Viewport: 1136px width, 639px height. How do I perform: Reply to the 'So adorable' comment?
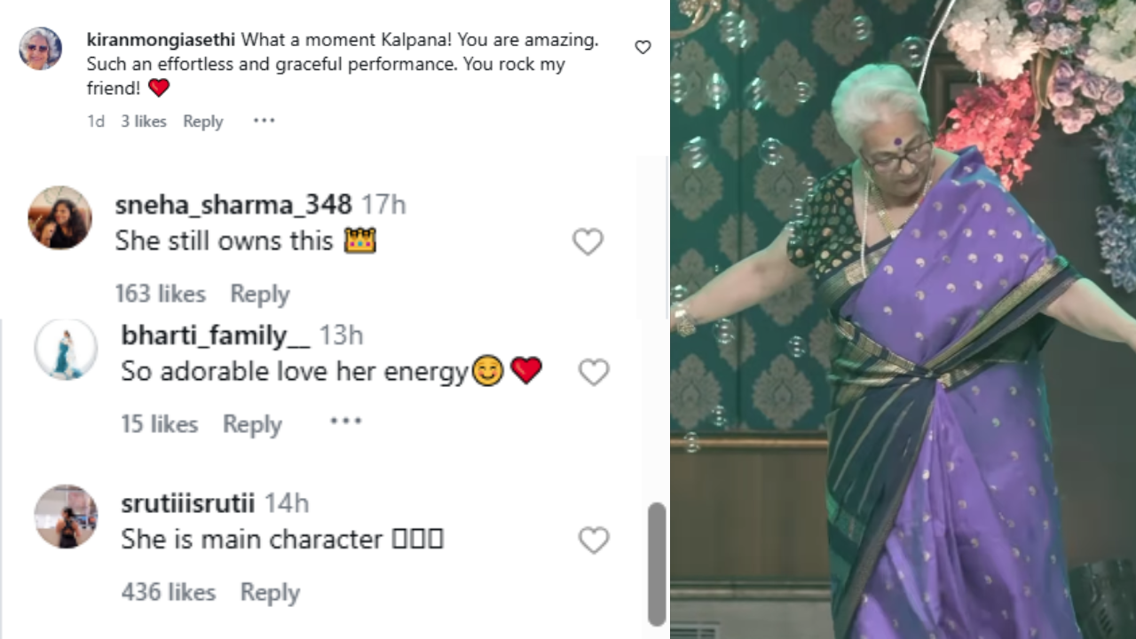252,424
